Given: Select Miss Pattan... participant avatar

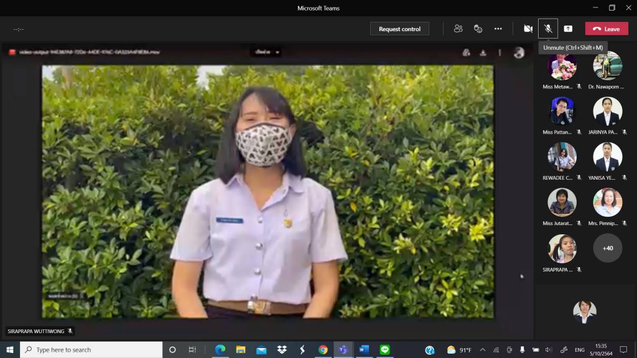Looking at the screenshot, I should pyautogui.click(x=562, y=111).
